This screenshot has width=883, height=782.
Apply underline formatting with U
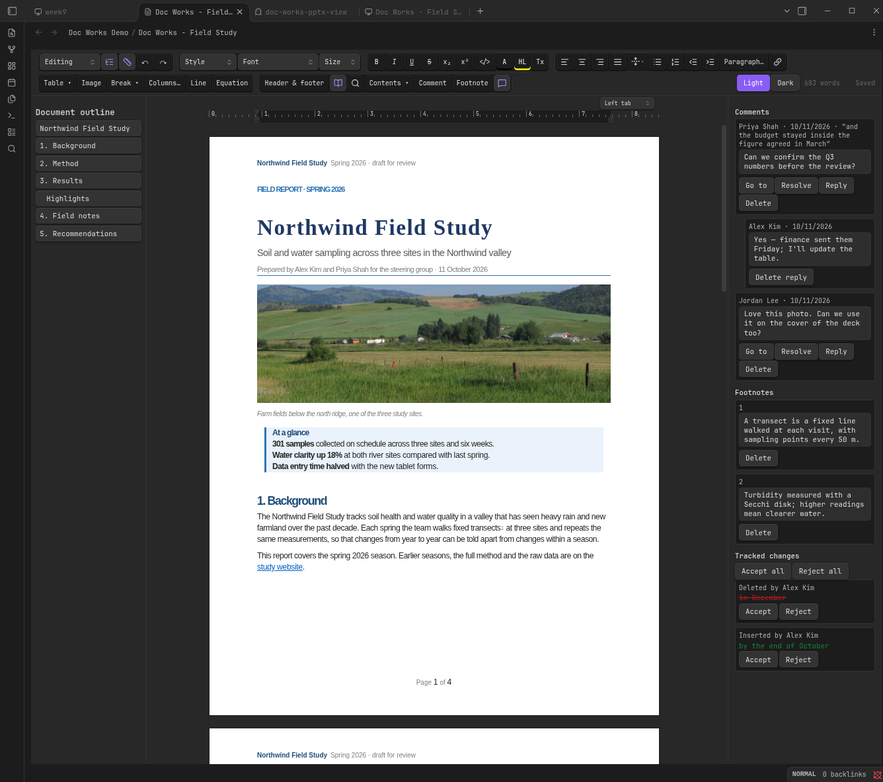412,62
